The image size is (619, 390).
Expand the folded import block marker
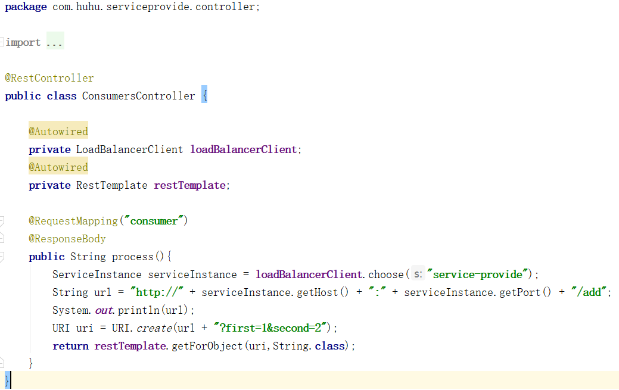coord(2,42)
